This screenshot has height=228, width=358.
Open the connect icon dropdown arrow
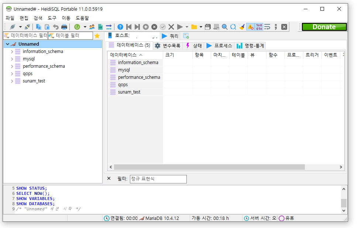tap(20, 27)
